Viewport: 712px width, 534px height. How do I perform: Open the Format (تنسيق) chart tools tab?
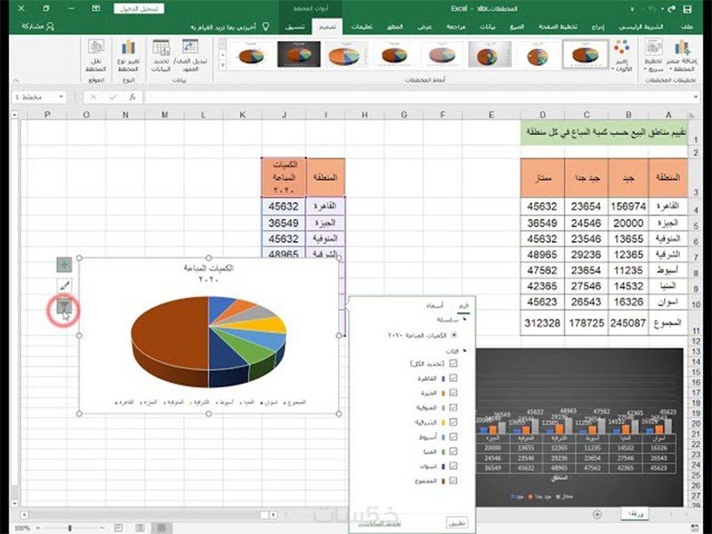click(x=295, y=27)
